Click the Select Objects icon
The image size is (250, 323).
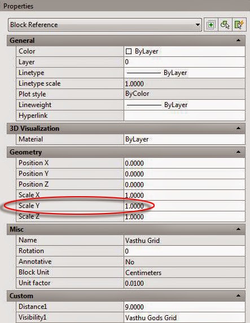coord(225,25)
